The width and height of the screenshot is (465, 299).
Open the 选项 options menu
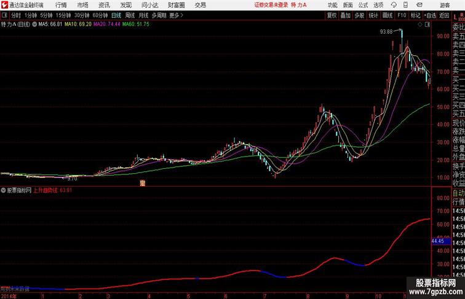(378, 5)
